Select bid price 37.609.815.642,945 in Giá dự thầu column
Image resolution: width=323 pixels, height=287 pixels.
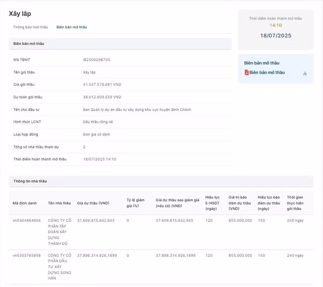tap(96, 221)
